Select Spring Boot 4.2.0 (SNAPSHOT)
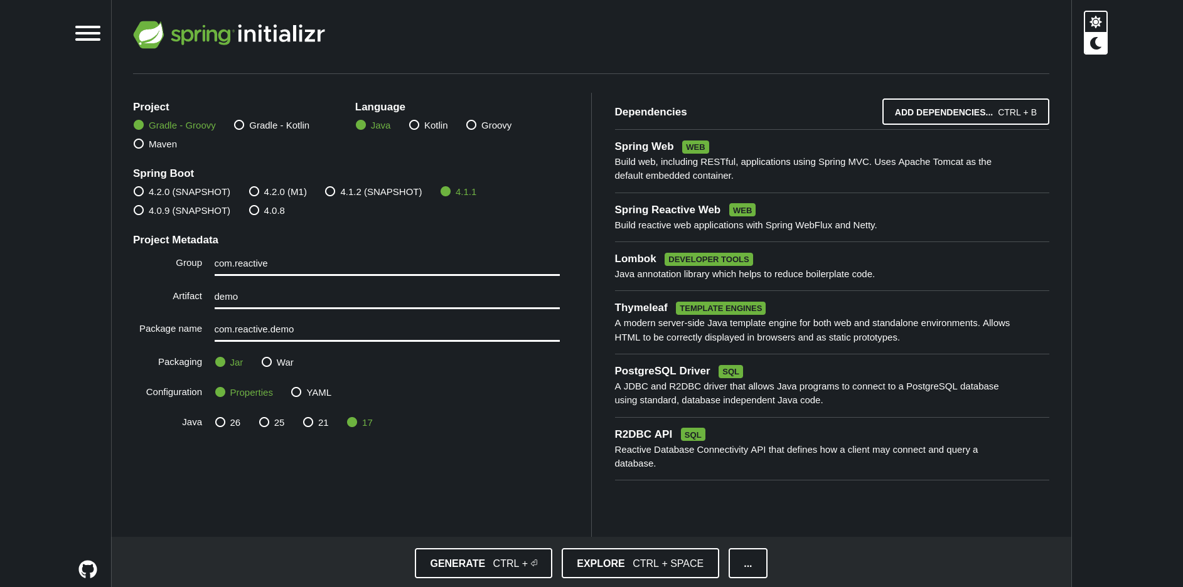Viewport: 1183px width, 587px height. click(x=182, y=192)
